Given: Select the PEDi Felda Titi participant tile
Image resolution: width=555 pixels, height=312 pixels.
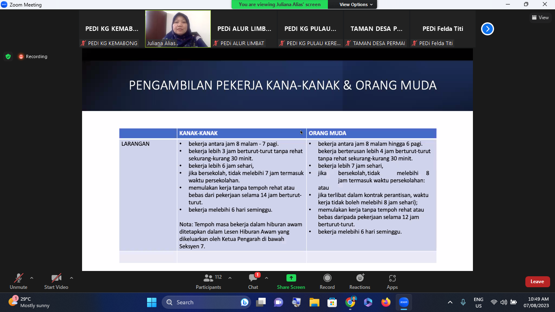Looking at the screenshot, I should coord(442,29).
